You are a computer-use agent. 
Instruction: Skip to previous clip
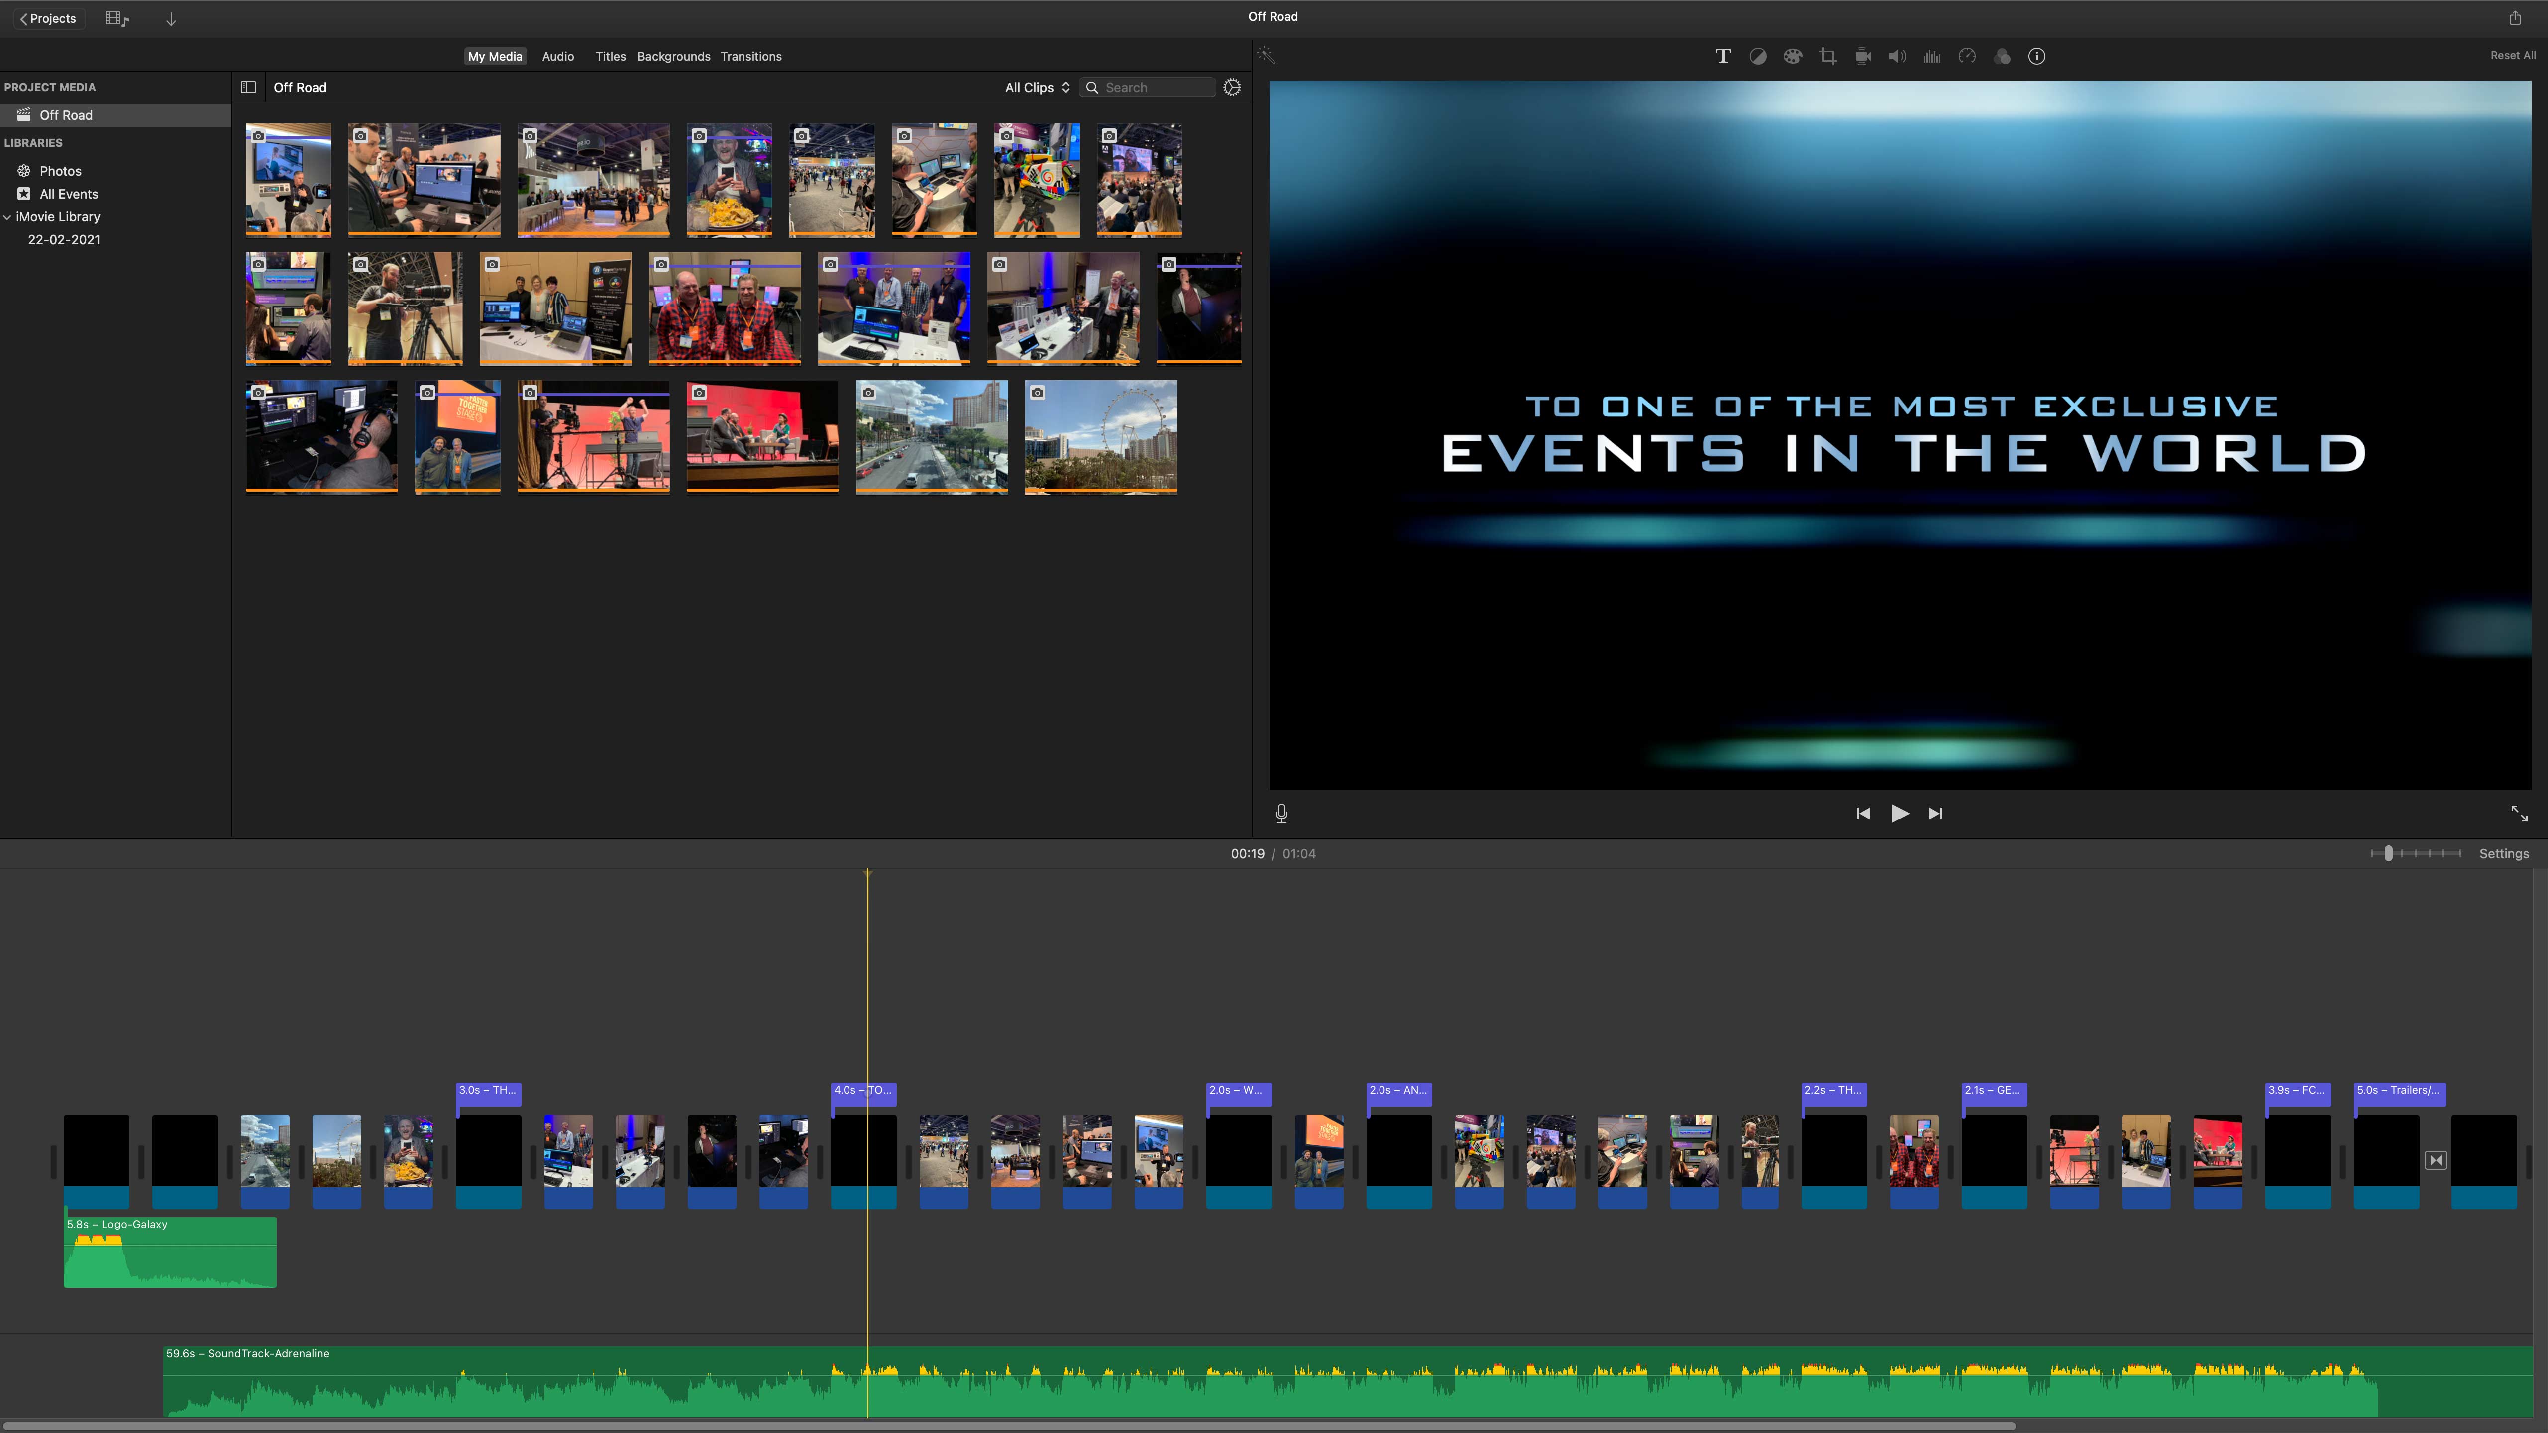click(x=1863, y=813)
